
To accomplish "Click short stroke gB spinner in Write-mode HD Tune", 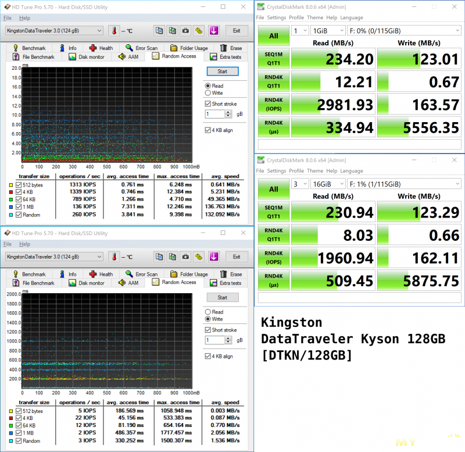I will coord(228,340).
